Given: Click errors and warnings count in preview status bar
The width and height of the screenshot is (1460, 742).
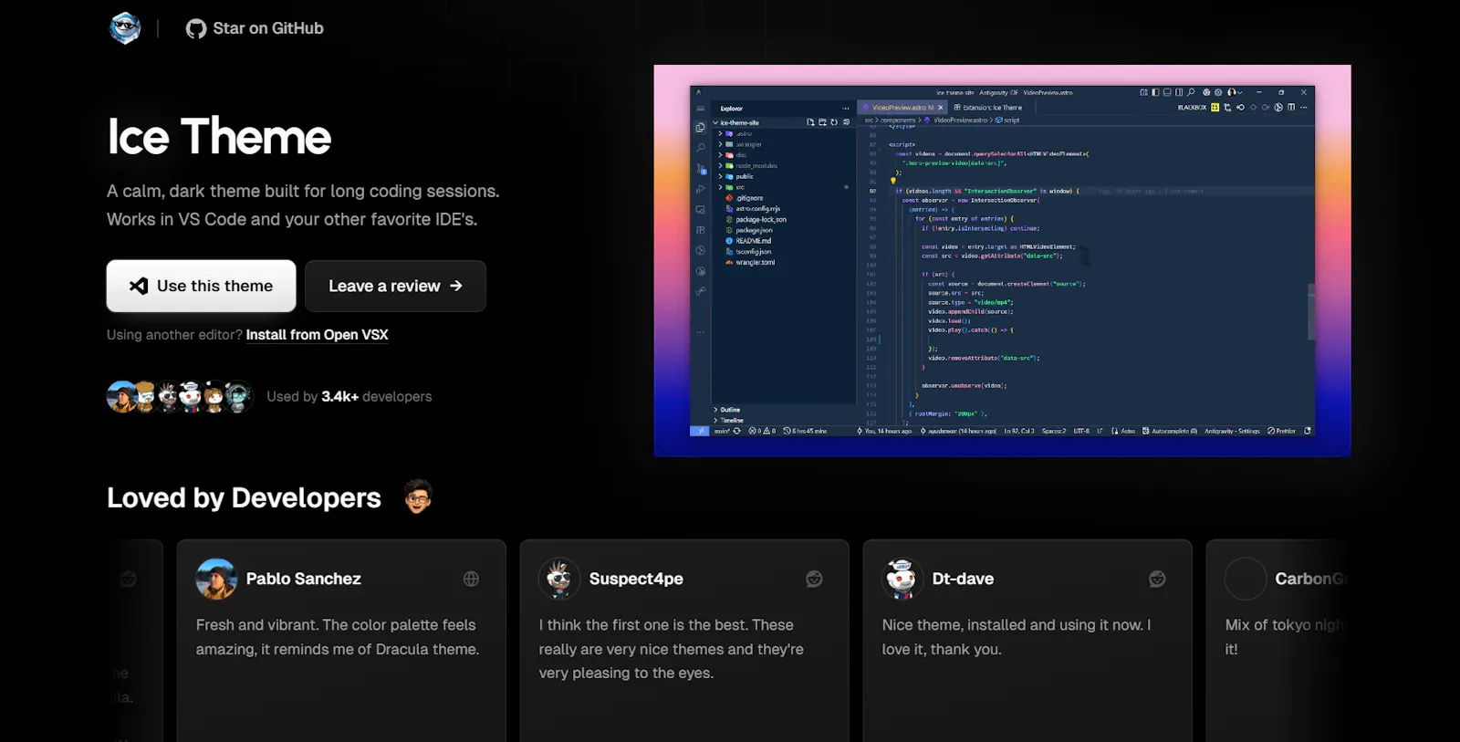Looking at the screenshot, I should [762, 431].
